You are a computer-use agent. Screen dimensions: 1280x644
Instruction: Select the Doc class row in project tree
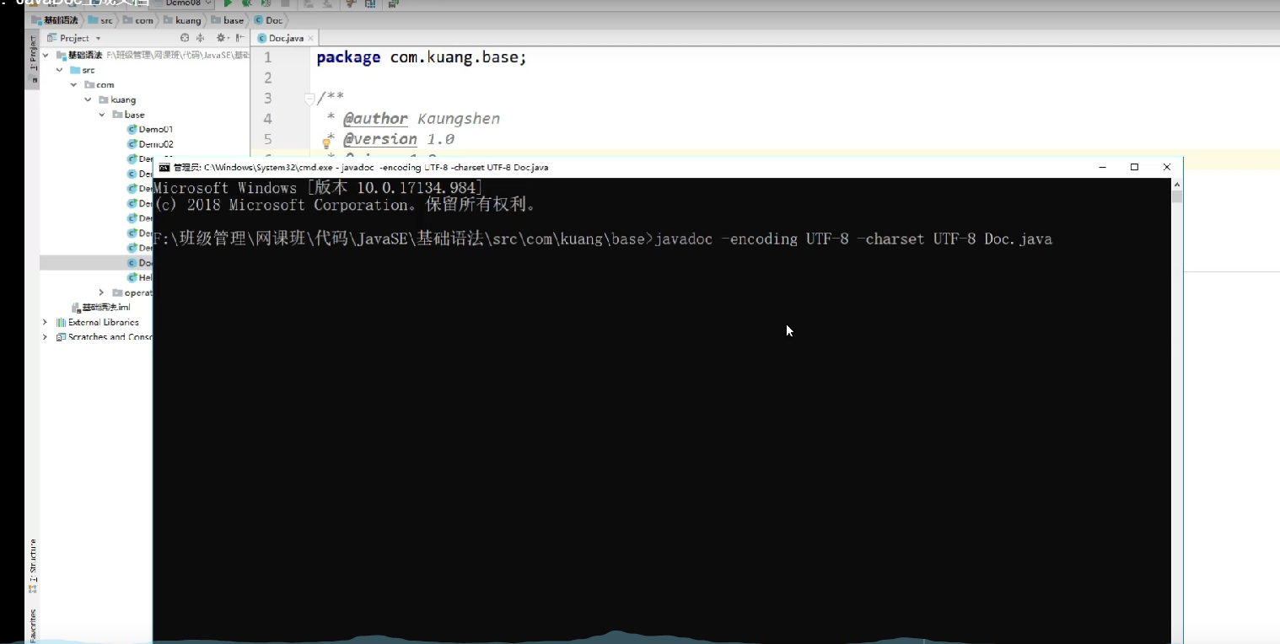pyautogui.click(x=96, y=263)
